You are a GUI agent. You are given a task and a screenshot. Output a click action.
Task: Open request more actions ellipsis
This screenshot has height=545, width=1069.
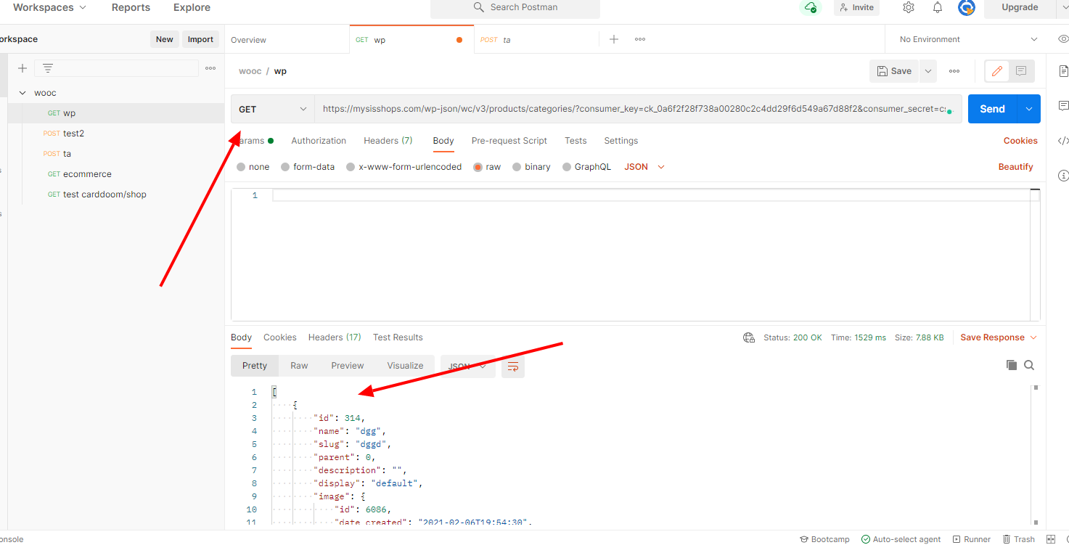point(954,71)
